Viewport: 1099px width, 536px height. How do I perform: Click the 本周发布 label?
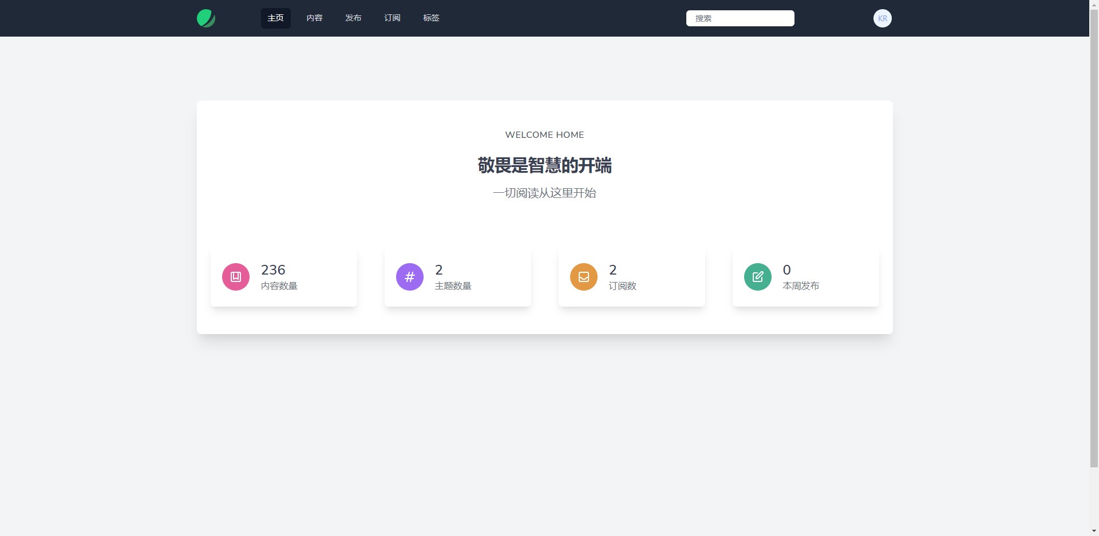(801, 286)
